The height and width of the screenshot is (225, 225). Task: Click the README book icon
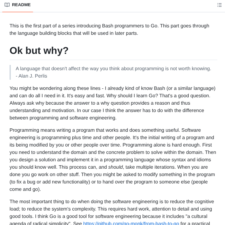click(7, 5)
